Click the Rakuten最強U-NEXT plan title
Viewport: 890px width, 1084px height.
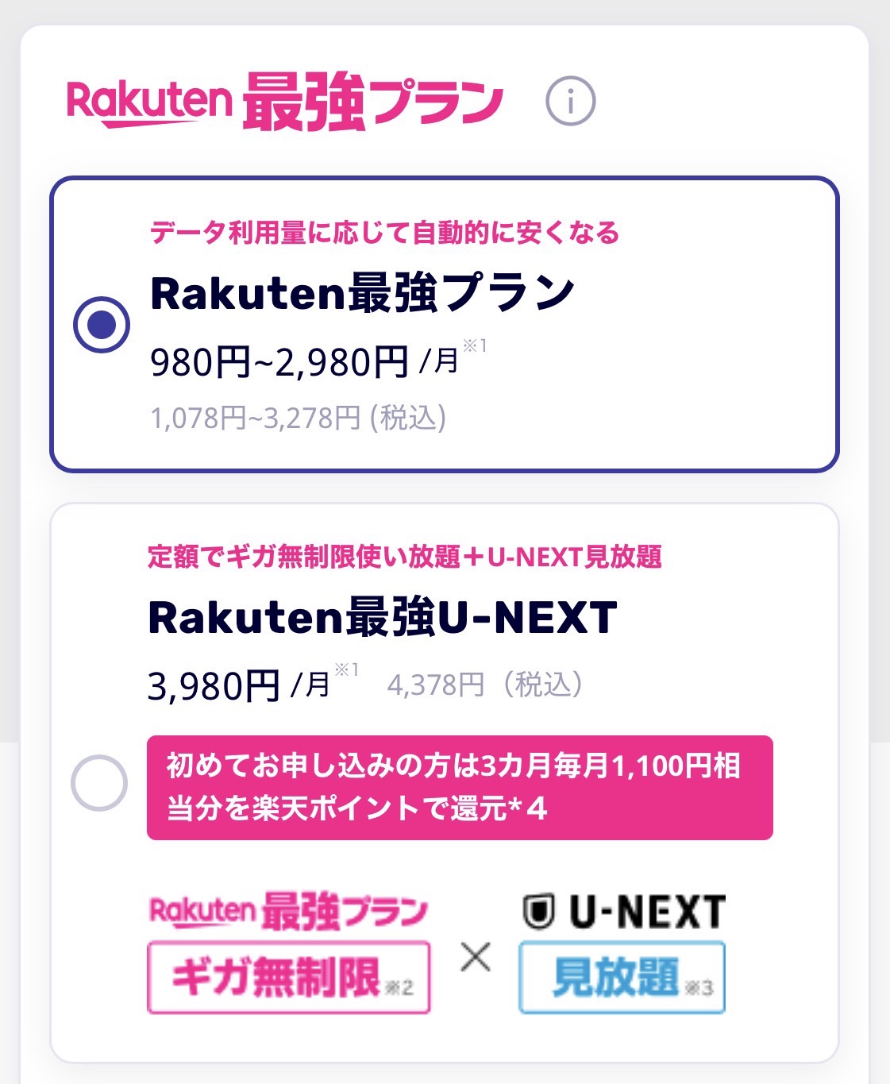coord(382,618)
